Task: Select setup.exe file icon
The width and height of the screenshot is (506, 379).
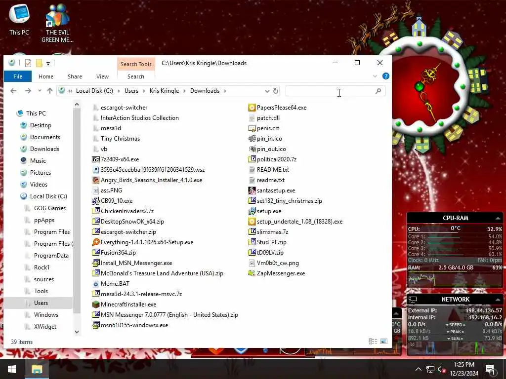Action: pyautogui.click(x=252, y=211)
